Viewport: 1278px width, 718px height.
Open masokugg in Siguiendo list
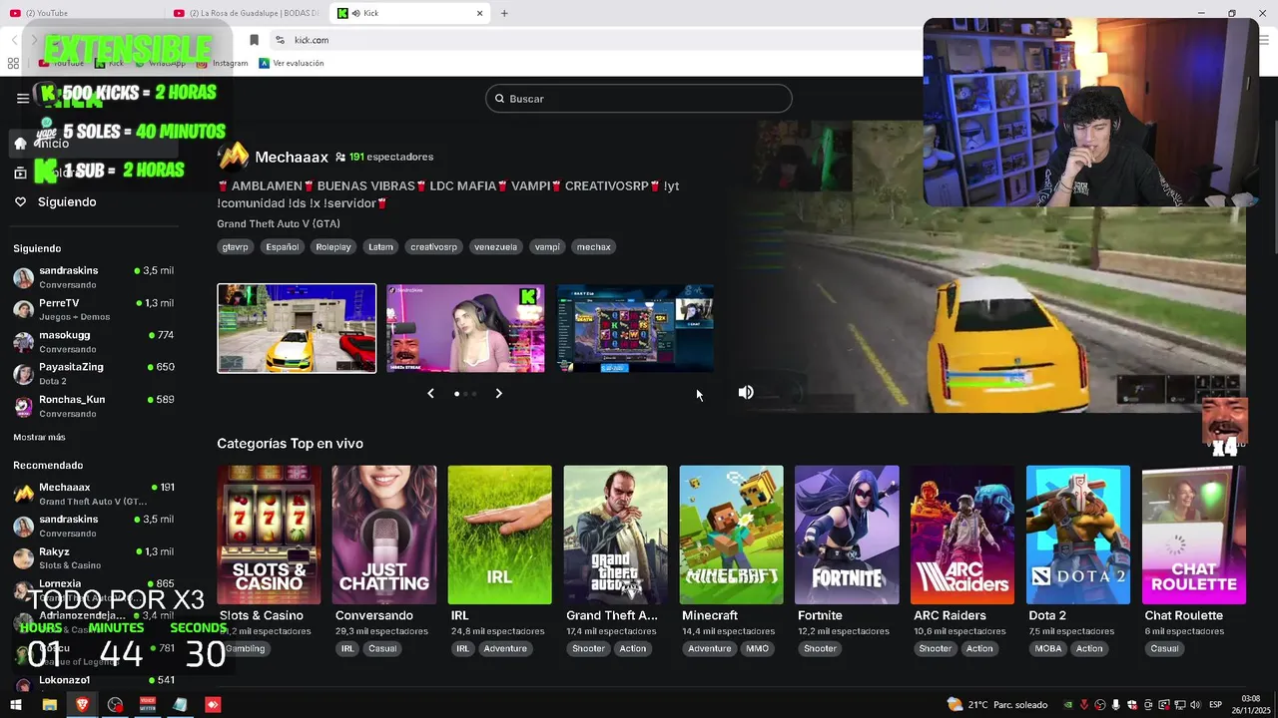click(x=93, y=342)
